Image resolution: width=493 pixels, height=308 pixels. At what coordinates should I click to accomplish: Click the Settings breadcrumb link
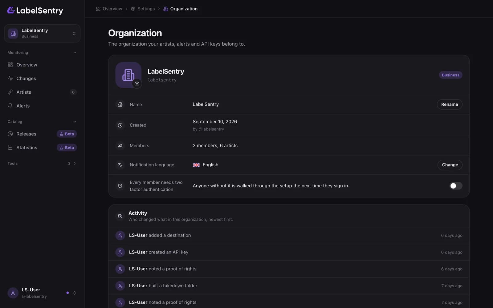143,9
